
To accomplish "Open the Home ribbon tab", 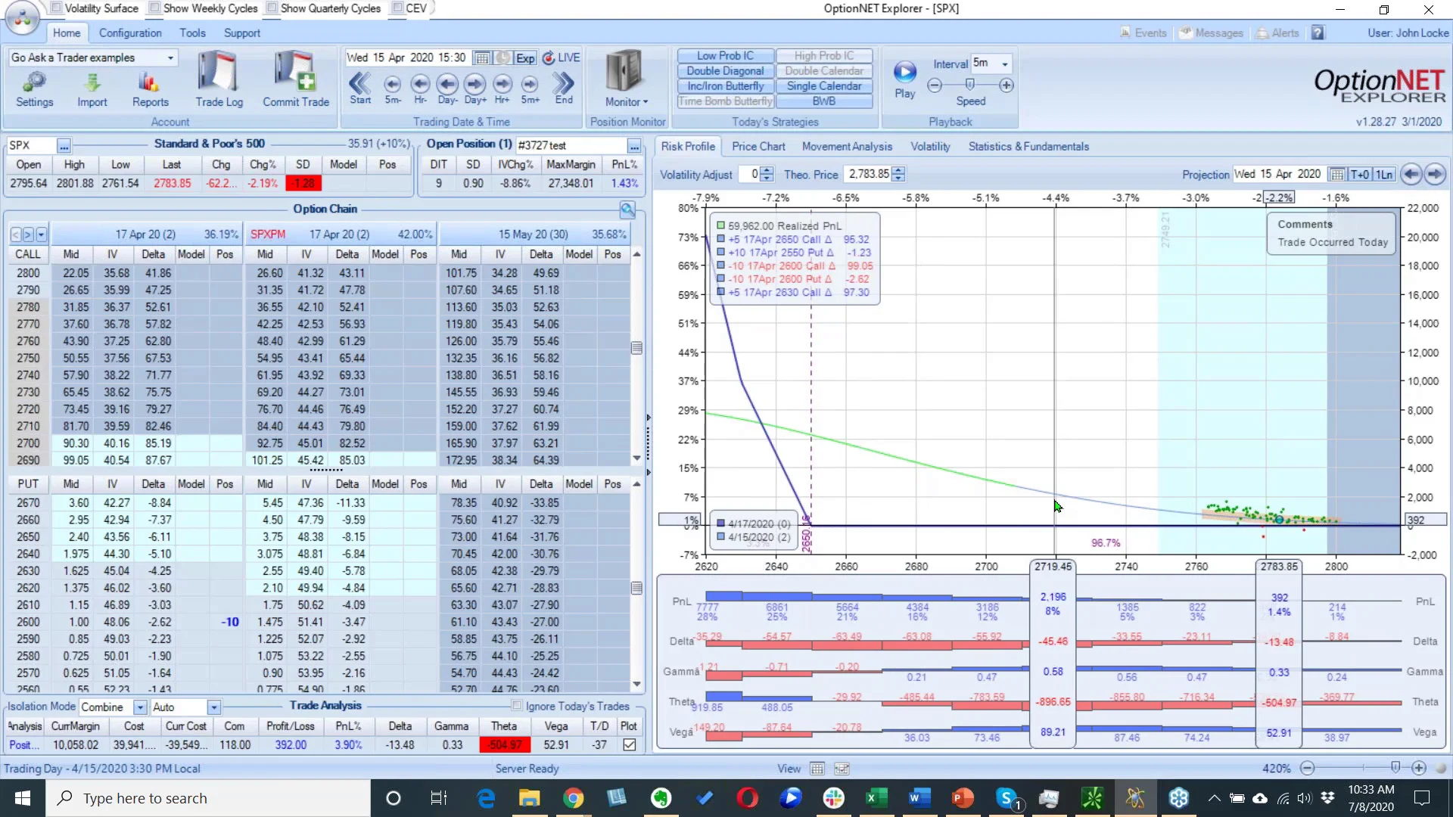I will click(67, 33).
